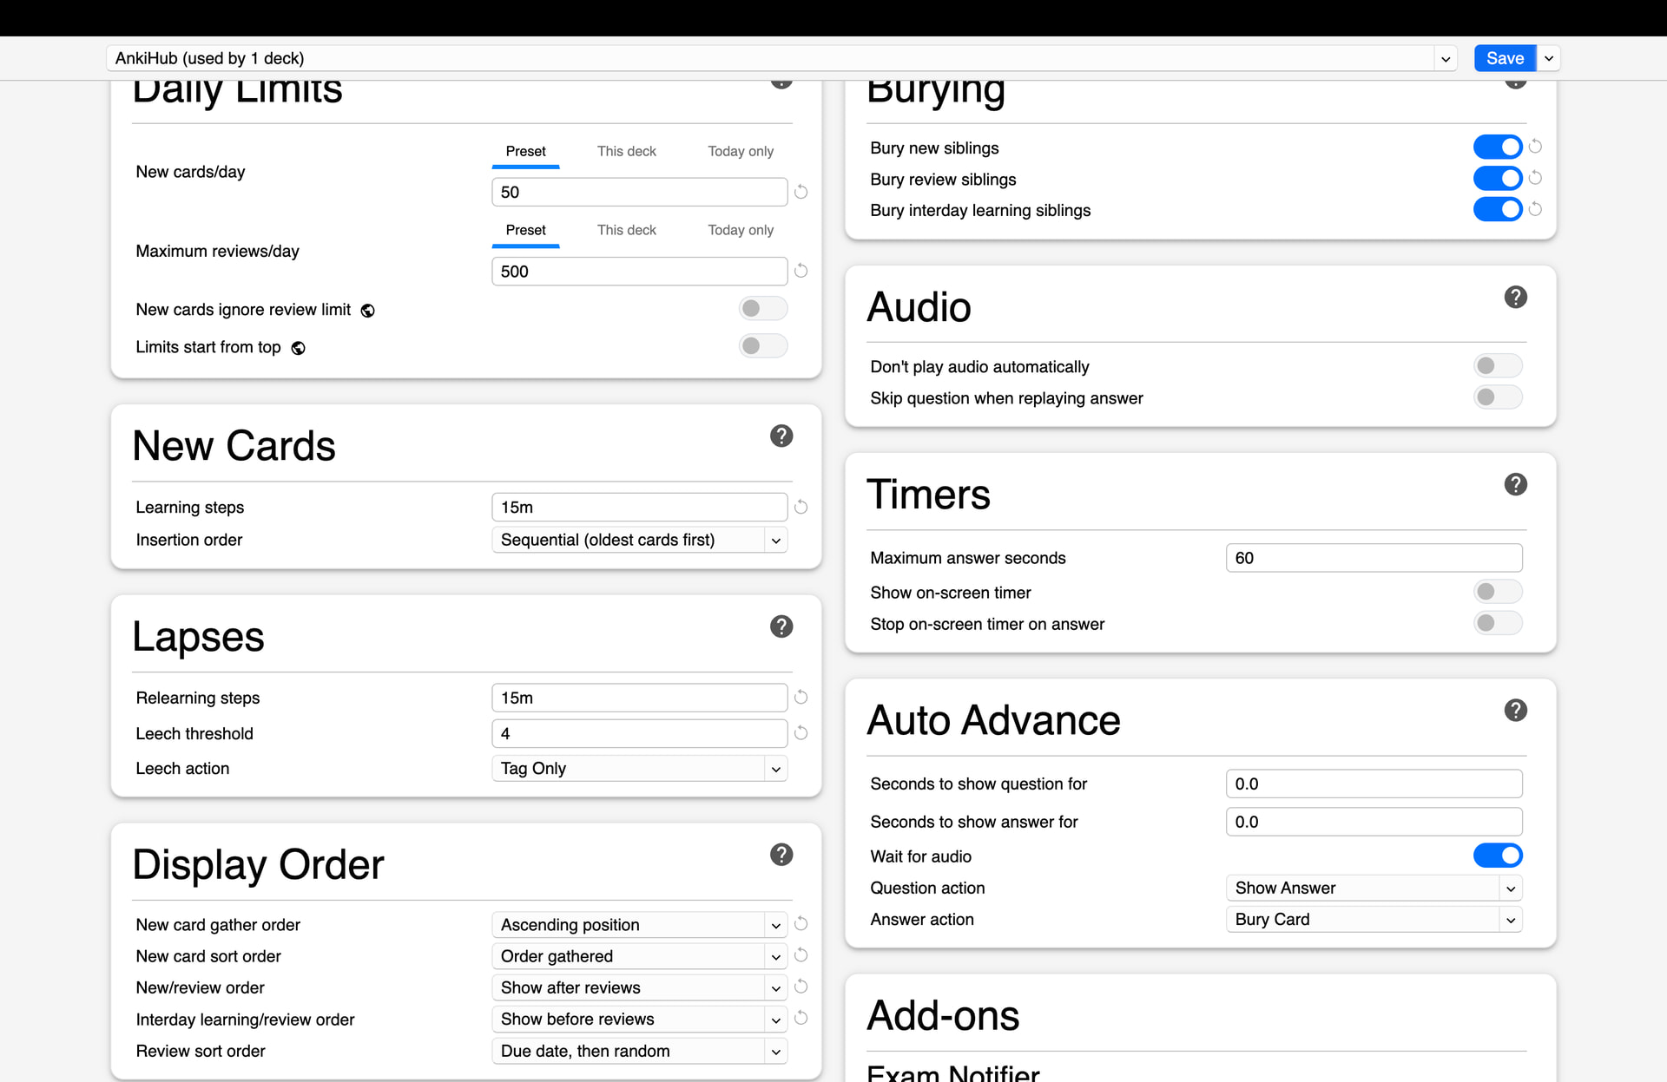The image size is (1667, 1082).
Task: Toggle Stop on-screen timer on answer
Action: click(1498, 623)
